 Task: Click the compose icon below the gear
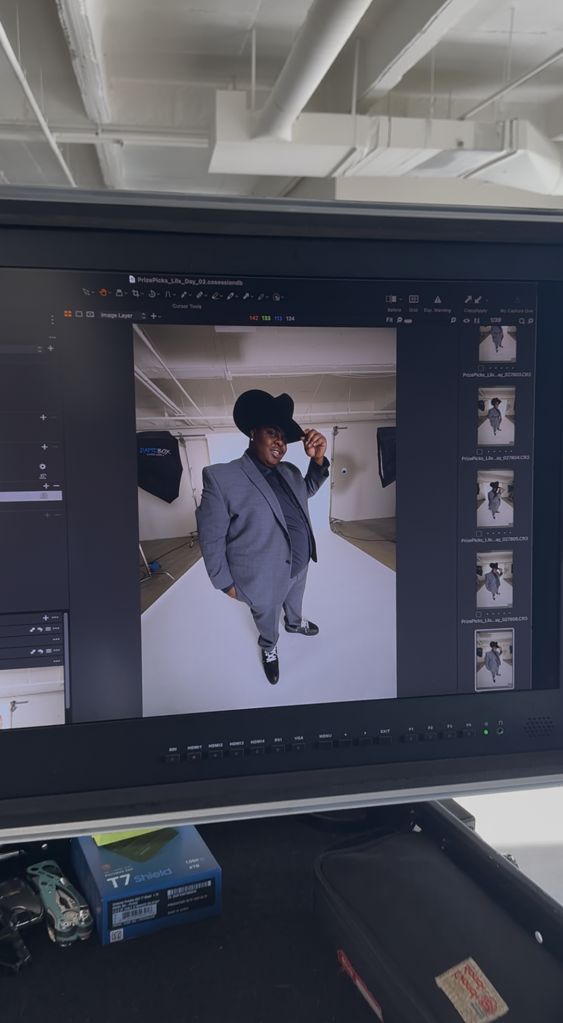coord(43,476)
